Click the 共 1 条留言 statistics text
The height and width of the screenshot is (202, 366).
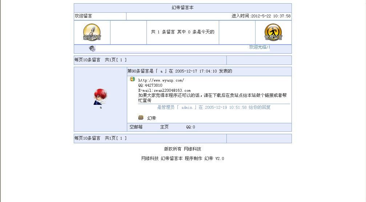coord(163,32)
